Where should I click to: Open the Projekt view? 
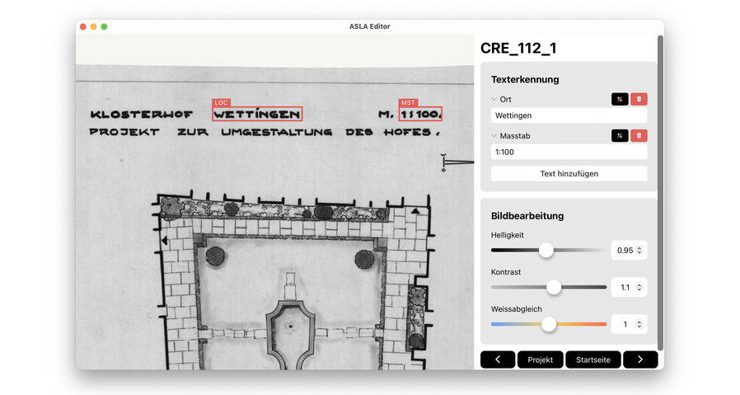(540, 360)
